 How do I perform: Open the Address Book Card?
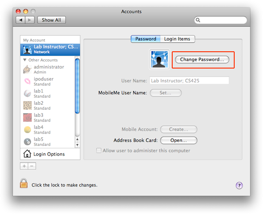(x=178, y=140)
